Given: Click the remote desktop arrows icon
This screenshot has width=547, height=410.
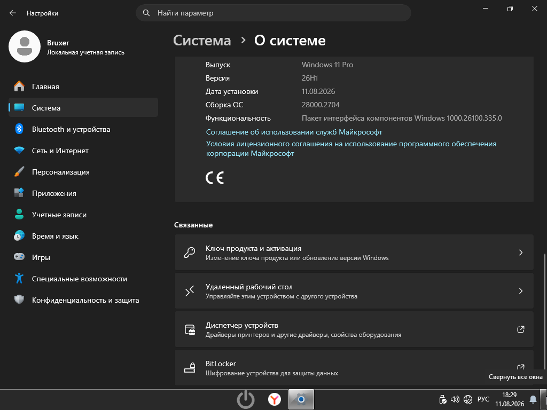Looking at the screenshot, I should point(190,291).
